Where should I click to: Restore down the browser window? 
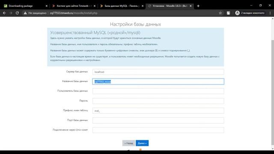(x=261, y=6)
